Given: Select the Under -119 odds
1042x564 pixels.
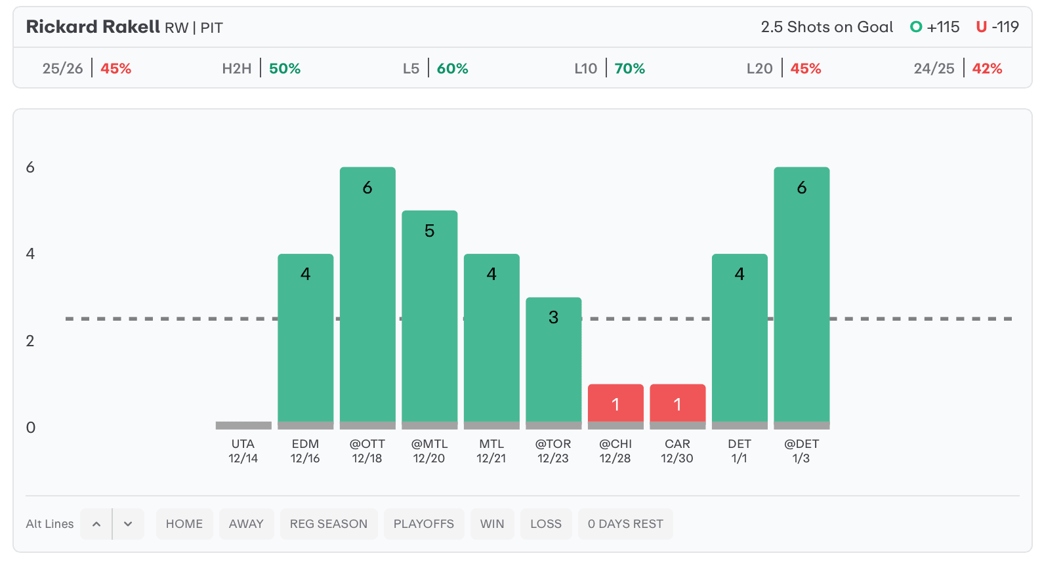Looking at the screenshot, I should [997, 27].
